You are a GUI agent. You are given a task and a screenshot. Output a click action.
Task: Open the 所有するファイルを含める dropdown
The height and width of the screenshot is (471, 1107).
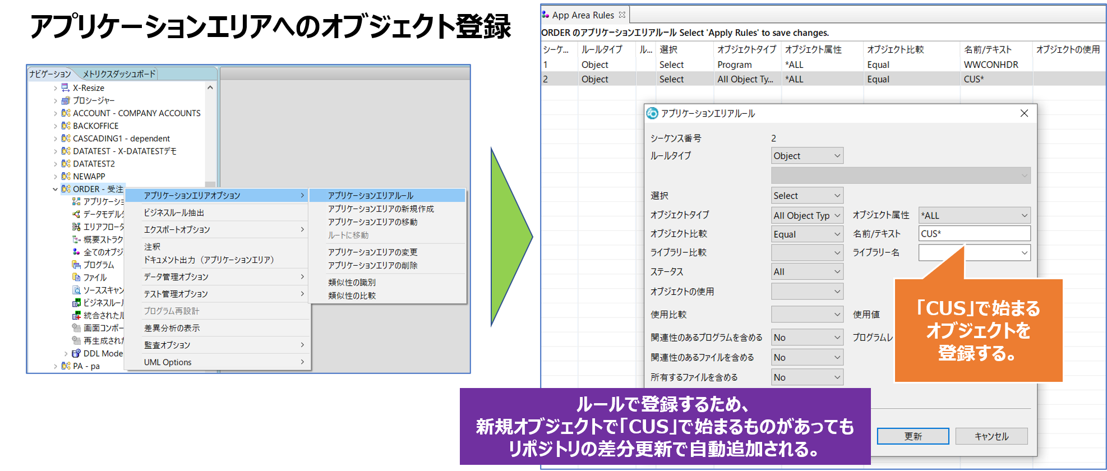click(x=807, y=377)
